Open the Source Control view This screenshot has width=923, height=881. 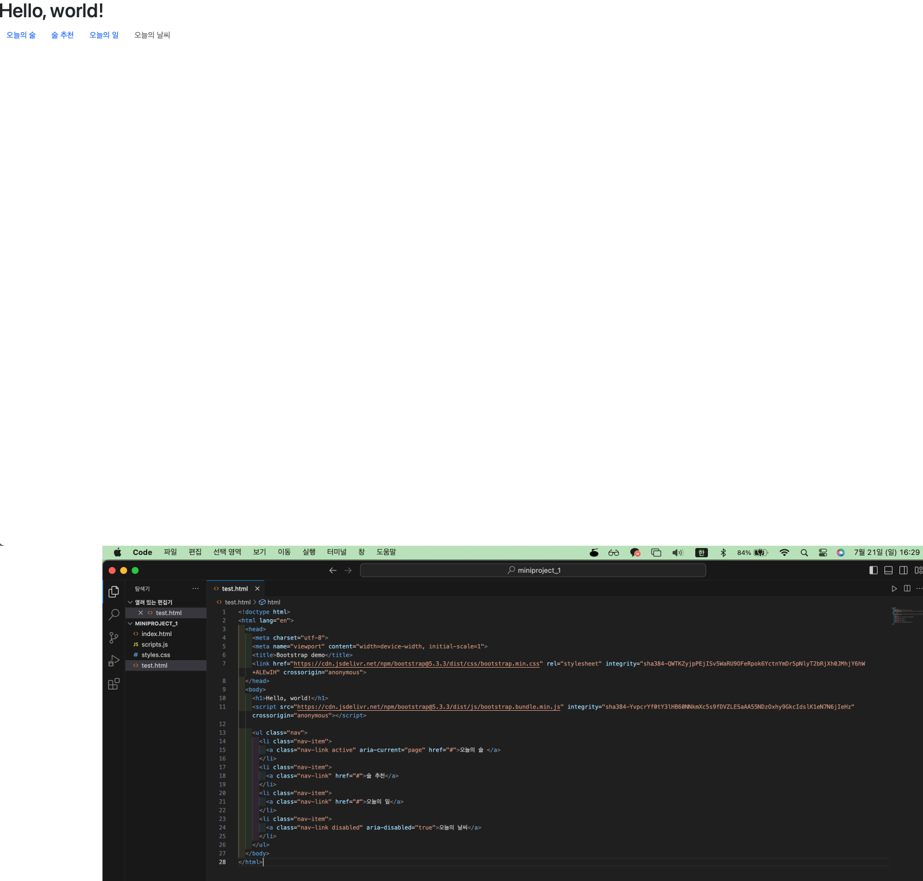(114, 638)
